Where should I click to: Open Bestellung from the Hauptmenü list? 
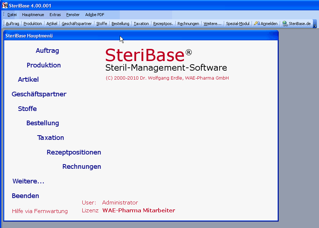tap(43, 123)
